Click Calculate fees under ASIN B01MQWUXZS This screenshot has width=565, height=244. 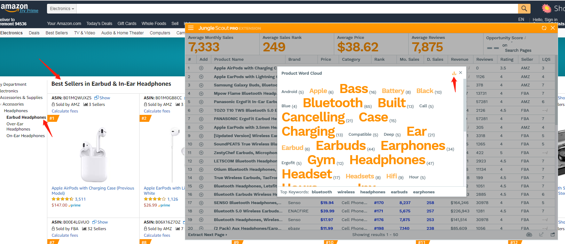click(x=65, y=111)
